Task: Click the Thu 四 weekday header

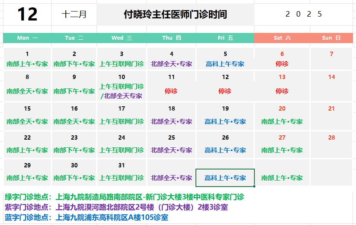Action: pyautogui.click(x=172, y=38)
